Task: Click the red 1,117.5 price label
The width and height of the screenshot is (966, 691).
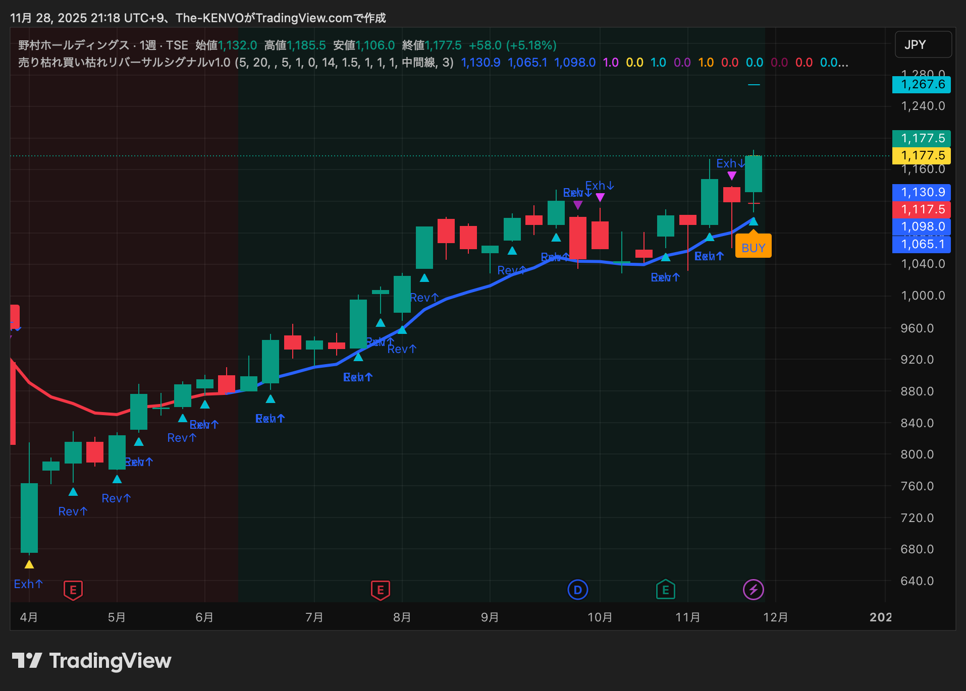Action: (922, 209)
